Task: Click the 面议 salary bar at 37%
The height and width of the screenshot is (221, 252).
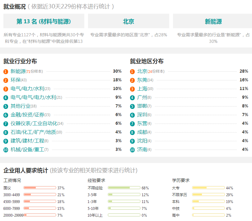Action: 40,188
